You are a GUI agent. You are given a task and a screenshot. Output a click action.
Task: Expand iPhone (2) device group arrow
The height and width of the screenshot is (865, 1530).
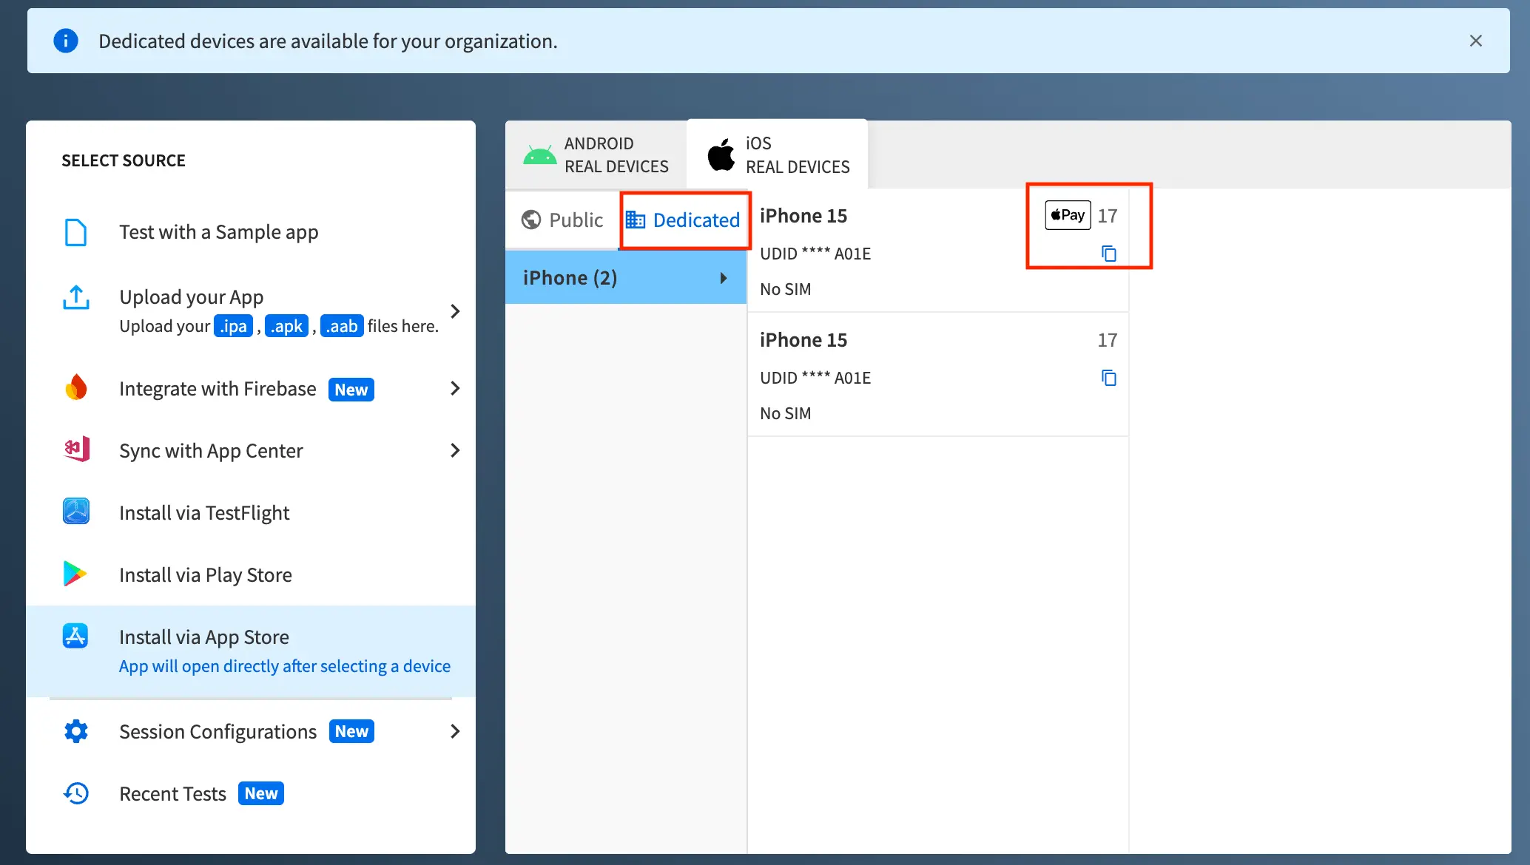724,278
